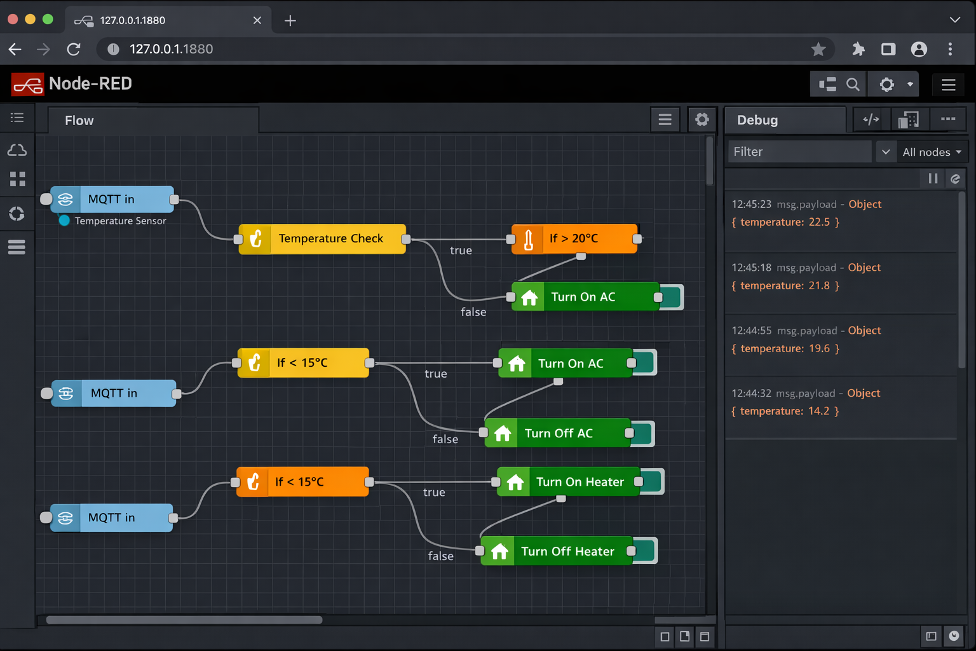Select the yellow If < 15°C node
The width and height of the screenshot is (976, 651).
(x=303, y=363)
